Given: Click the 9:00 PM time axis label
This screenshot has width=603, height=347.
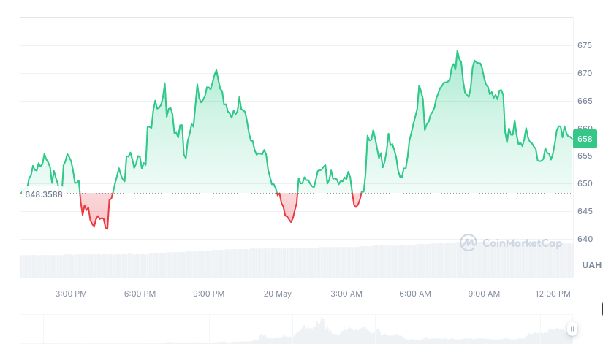Looking at the screenshot, I should click(x=209, y=294).
